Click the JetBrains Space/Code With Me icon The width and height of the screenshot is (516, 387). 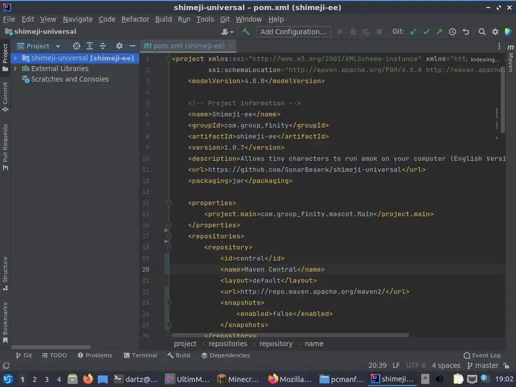tap(508, 32)
